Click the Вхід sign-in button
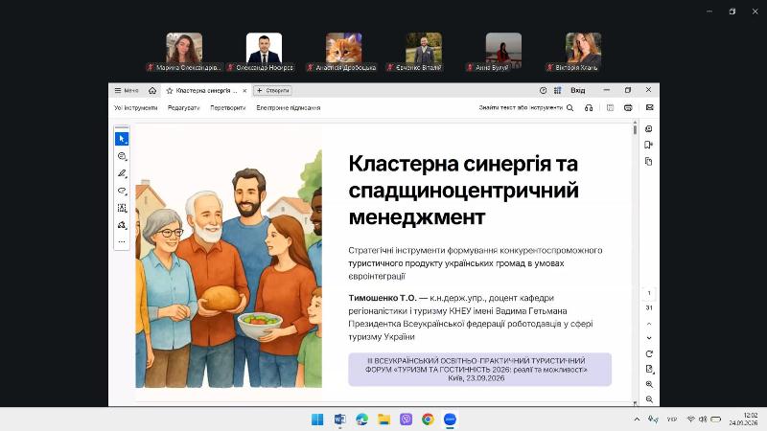Viewport: 767px width, 431px height. pos(578,90)
